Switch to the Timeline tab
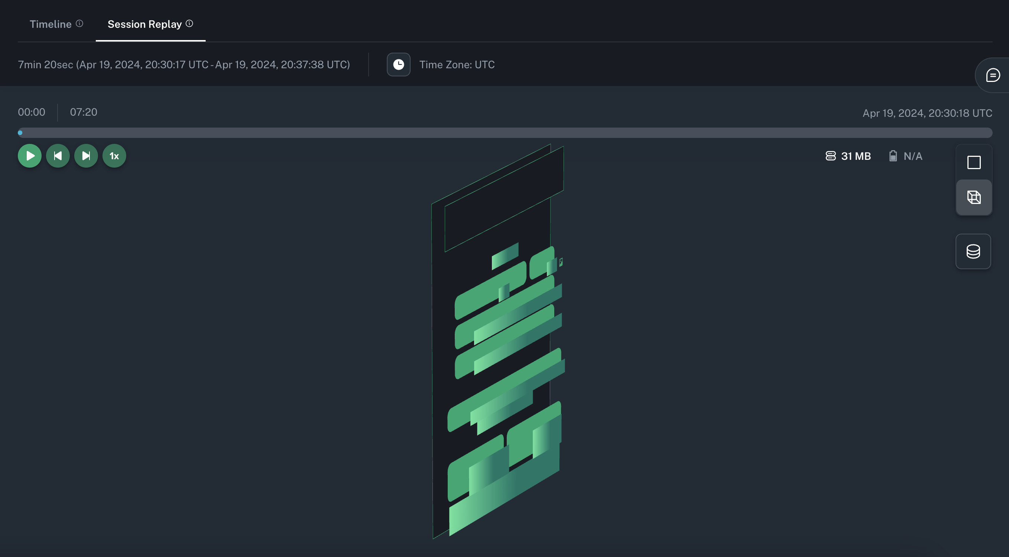Image resolution: width=1009 pixels, height=557 pixels. coord(50,24)
